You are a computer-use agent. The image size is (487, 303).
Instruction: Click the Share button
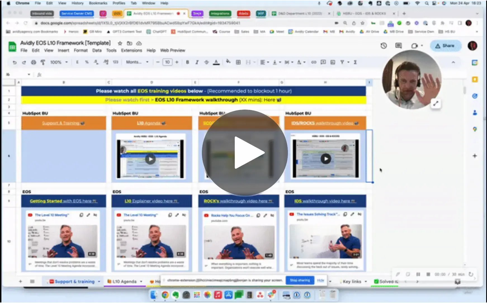446,46
